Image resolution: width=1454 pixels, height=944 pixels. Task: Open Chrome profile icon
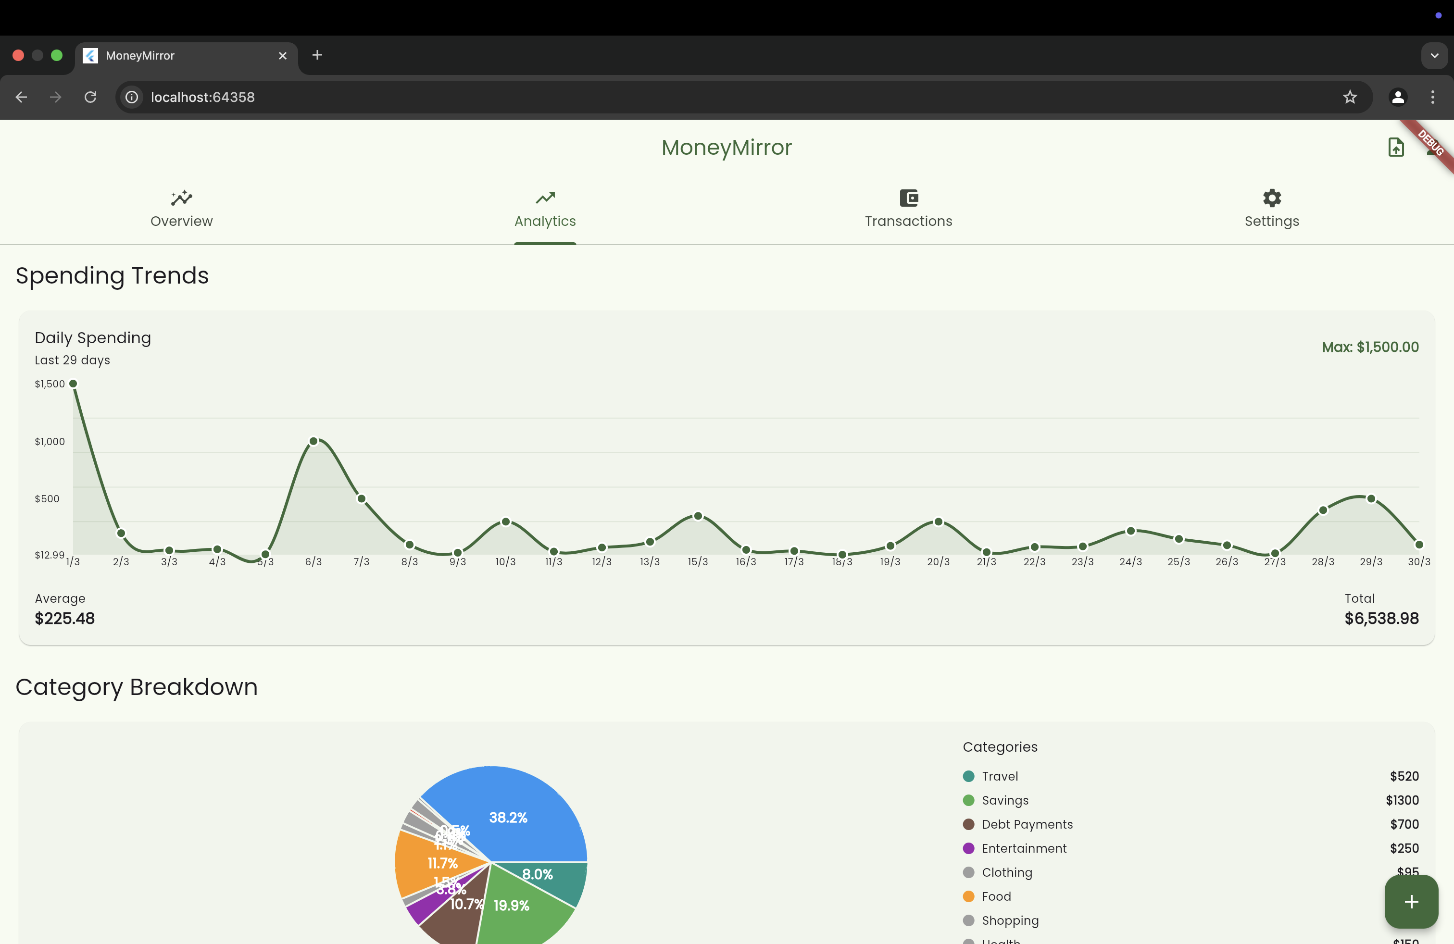coord(1398,97)
